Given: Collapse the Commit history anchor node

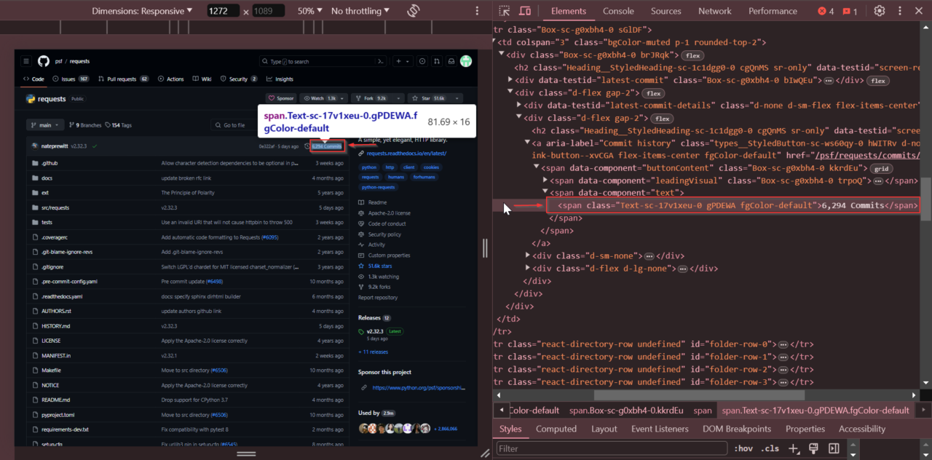Looking at the screenshot, I should tap(527, 143).
